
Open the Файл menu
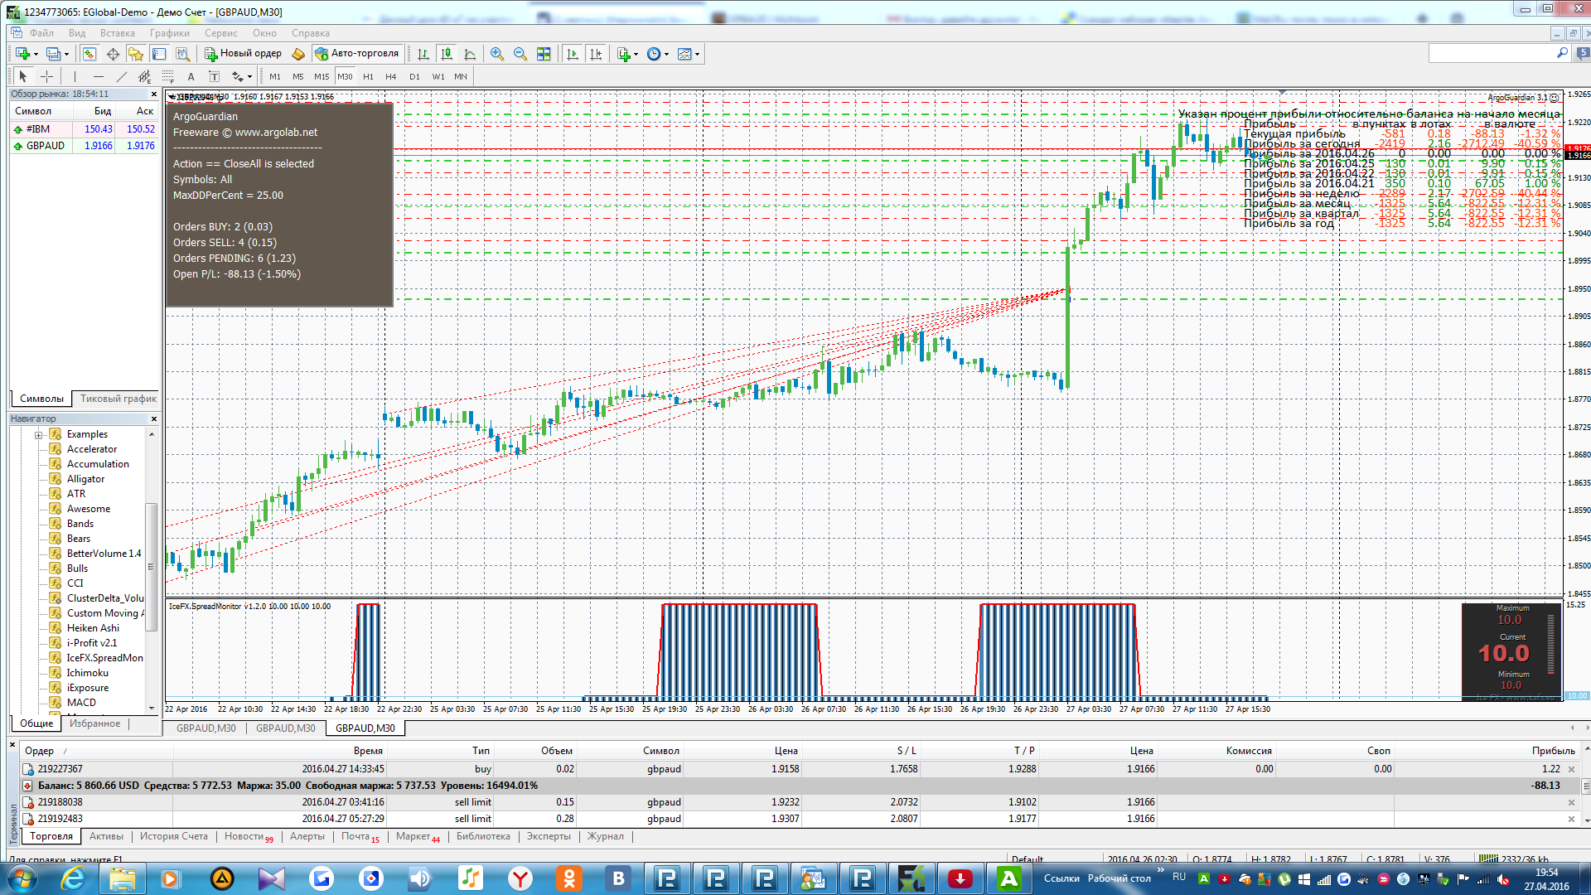pyautogui.click(x=41, y=33)
